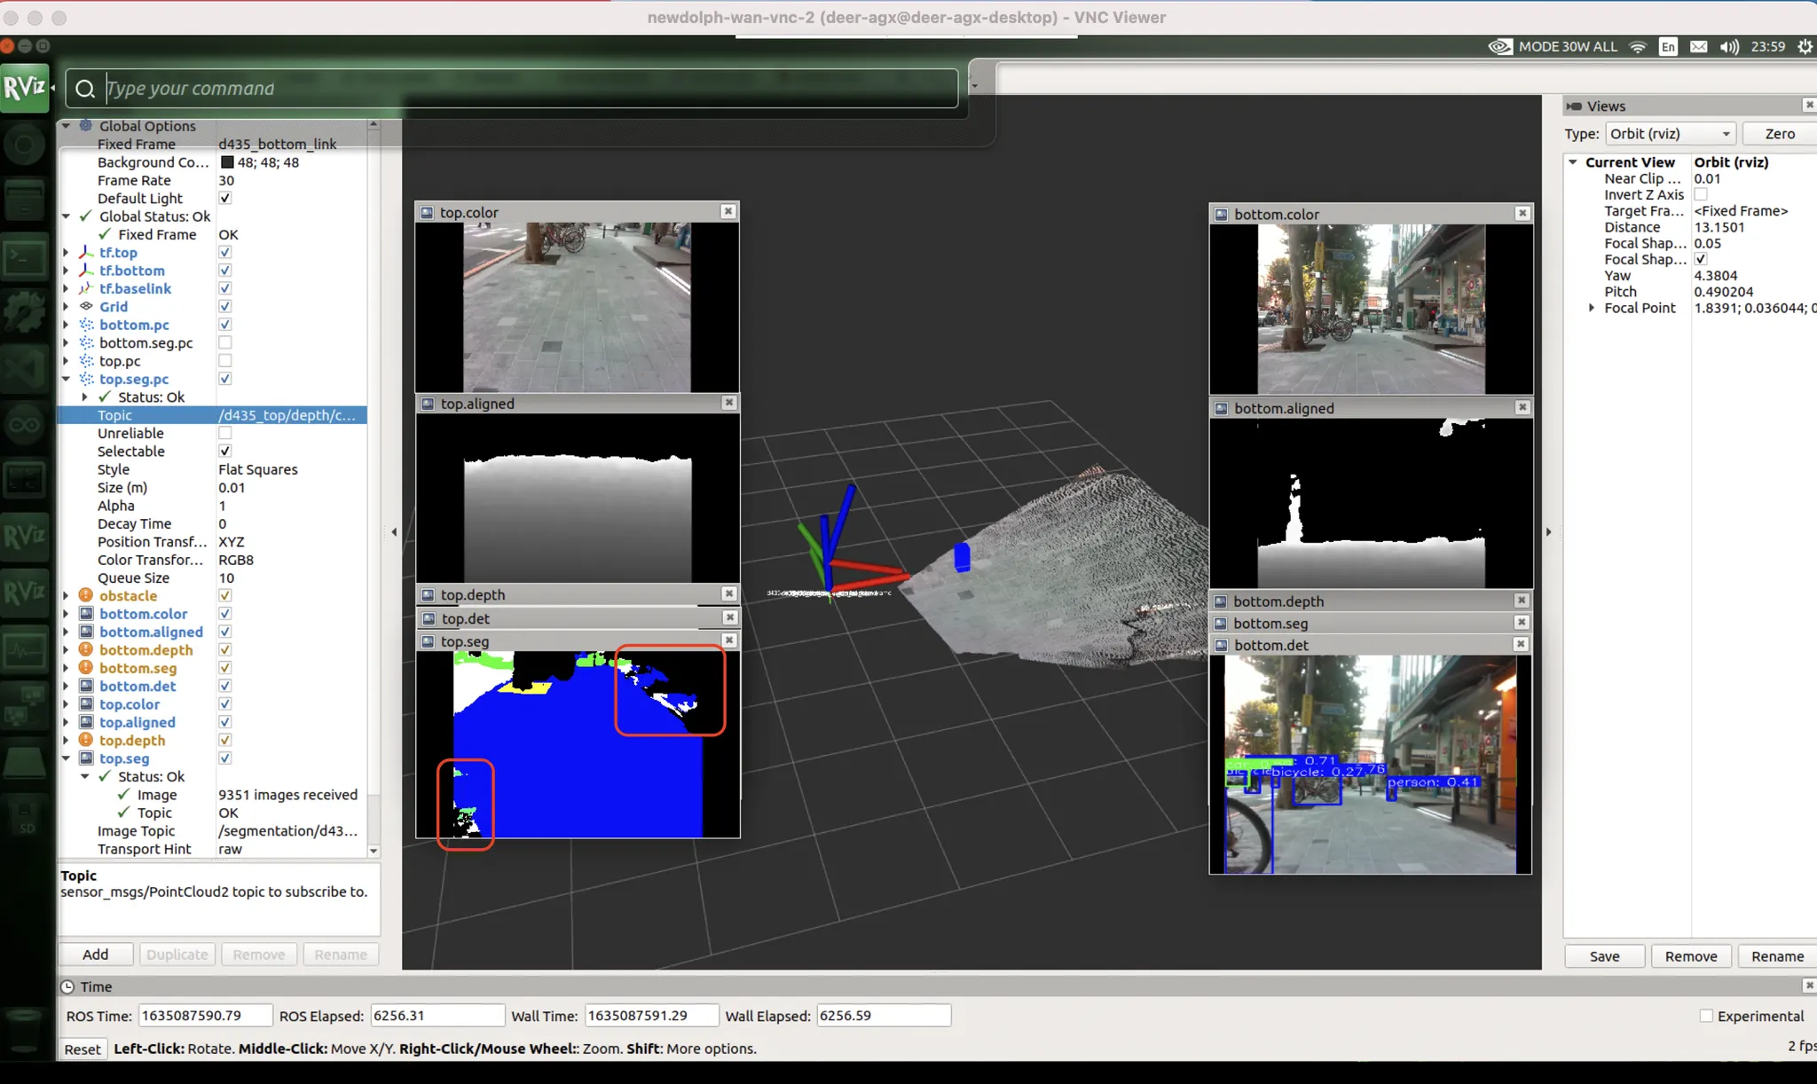
Task: Click the mail envelope indicator
Action: 1698,47
